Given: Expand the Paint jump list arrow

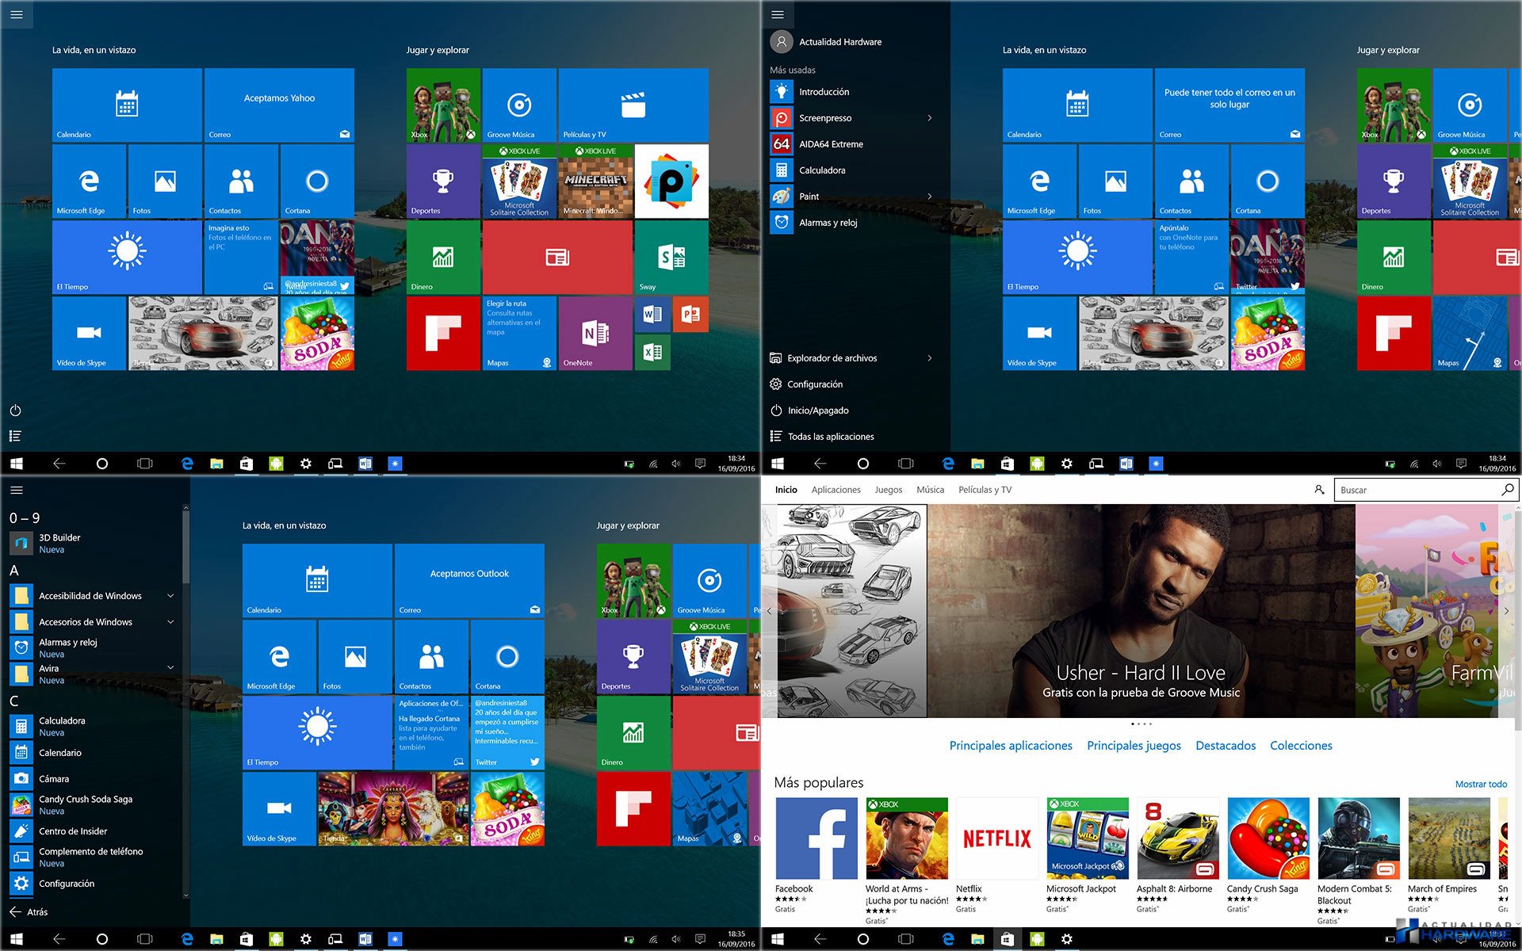Looking at the screenshot, I should (930, 197).
